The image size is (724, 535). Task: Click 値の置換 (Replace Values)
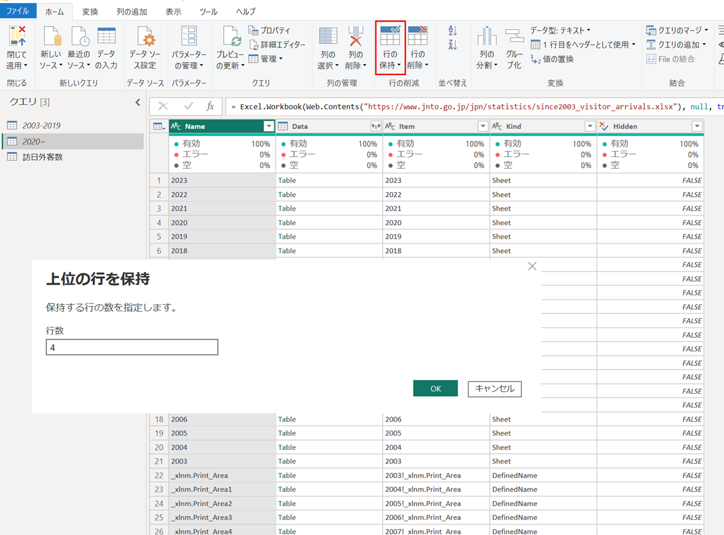pyautogui.click(x=552, y=59)
